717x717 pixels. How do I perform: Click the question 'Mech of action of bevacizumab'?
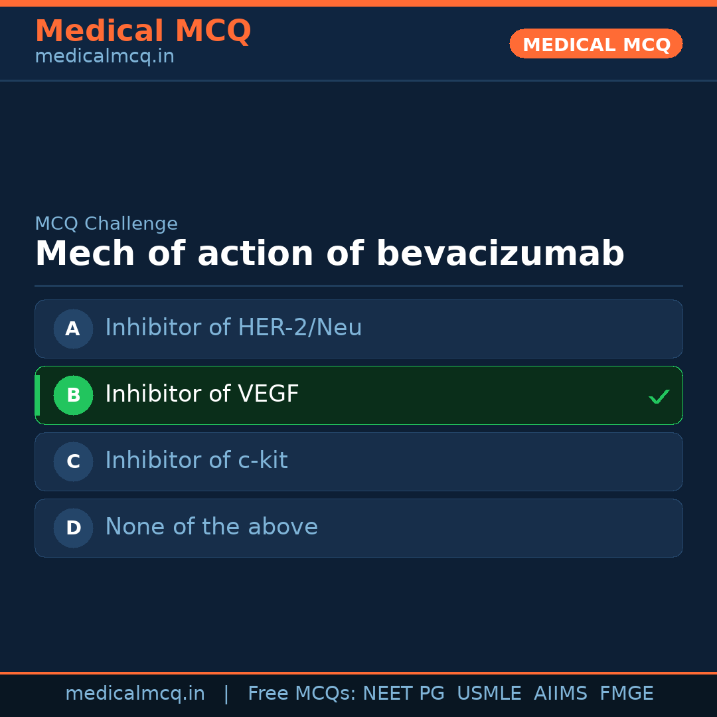[x=329, y=254]
